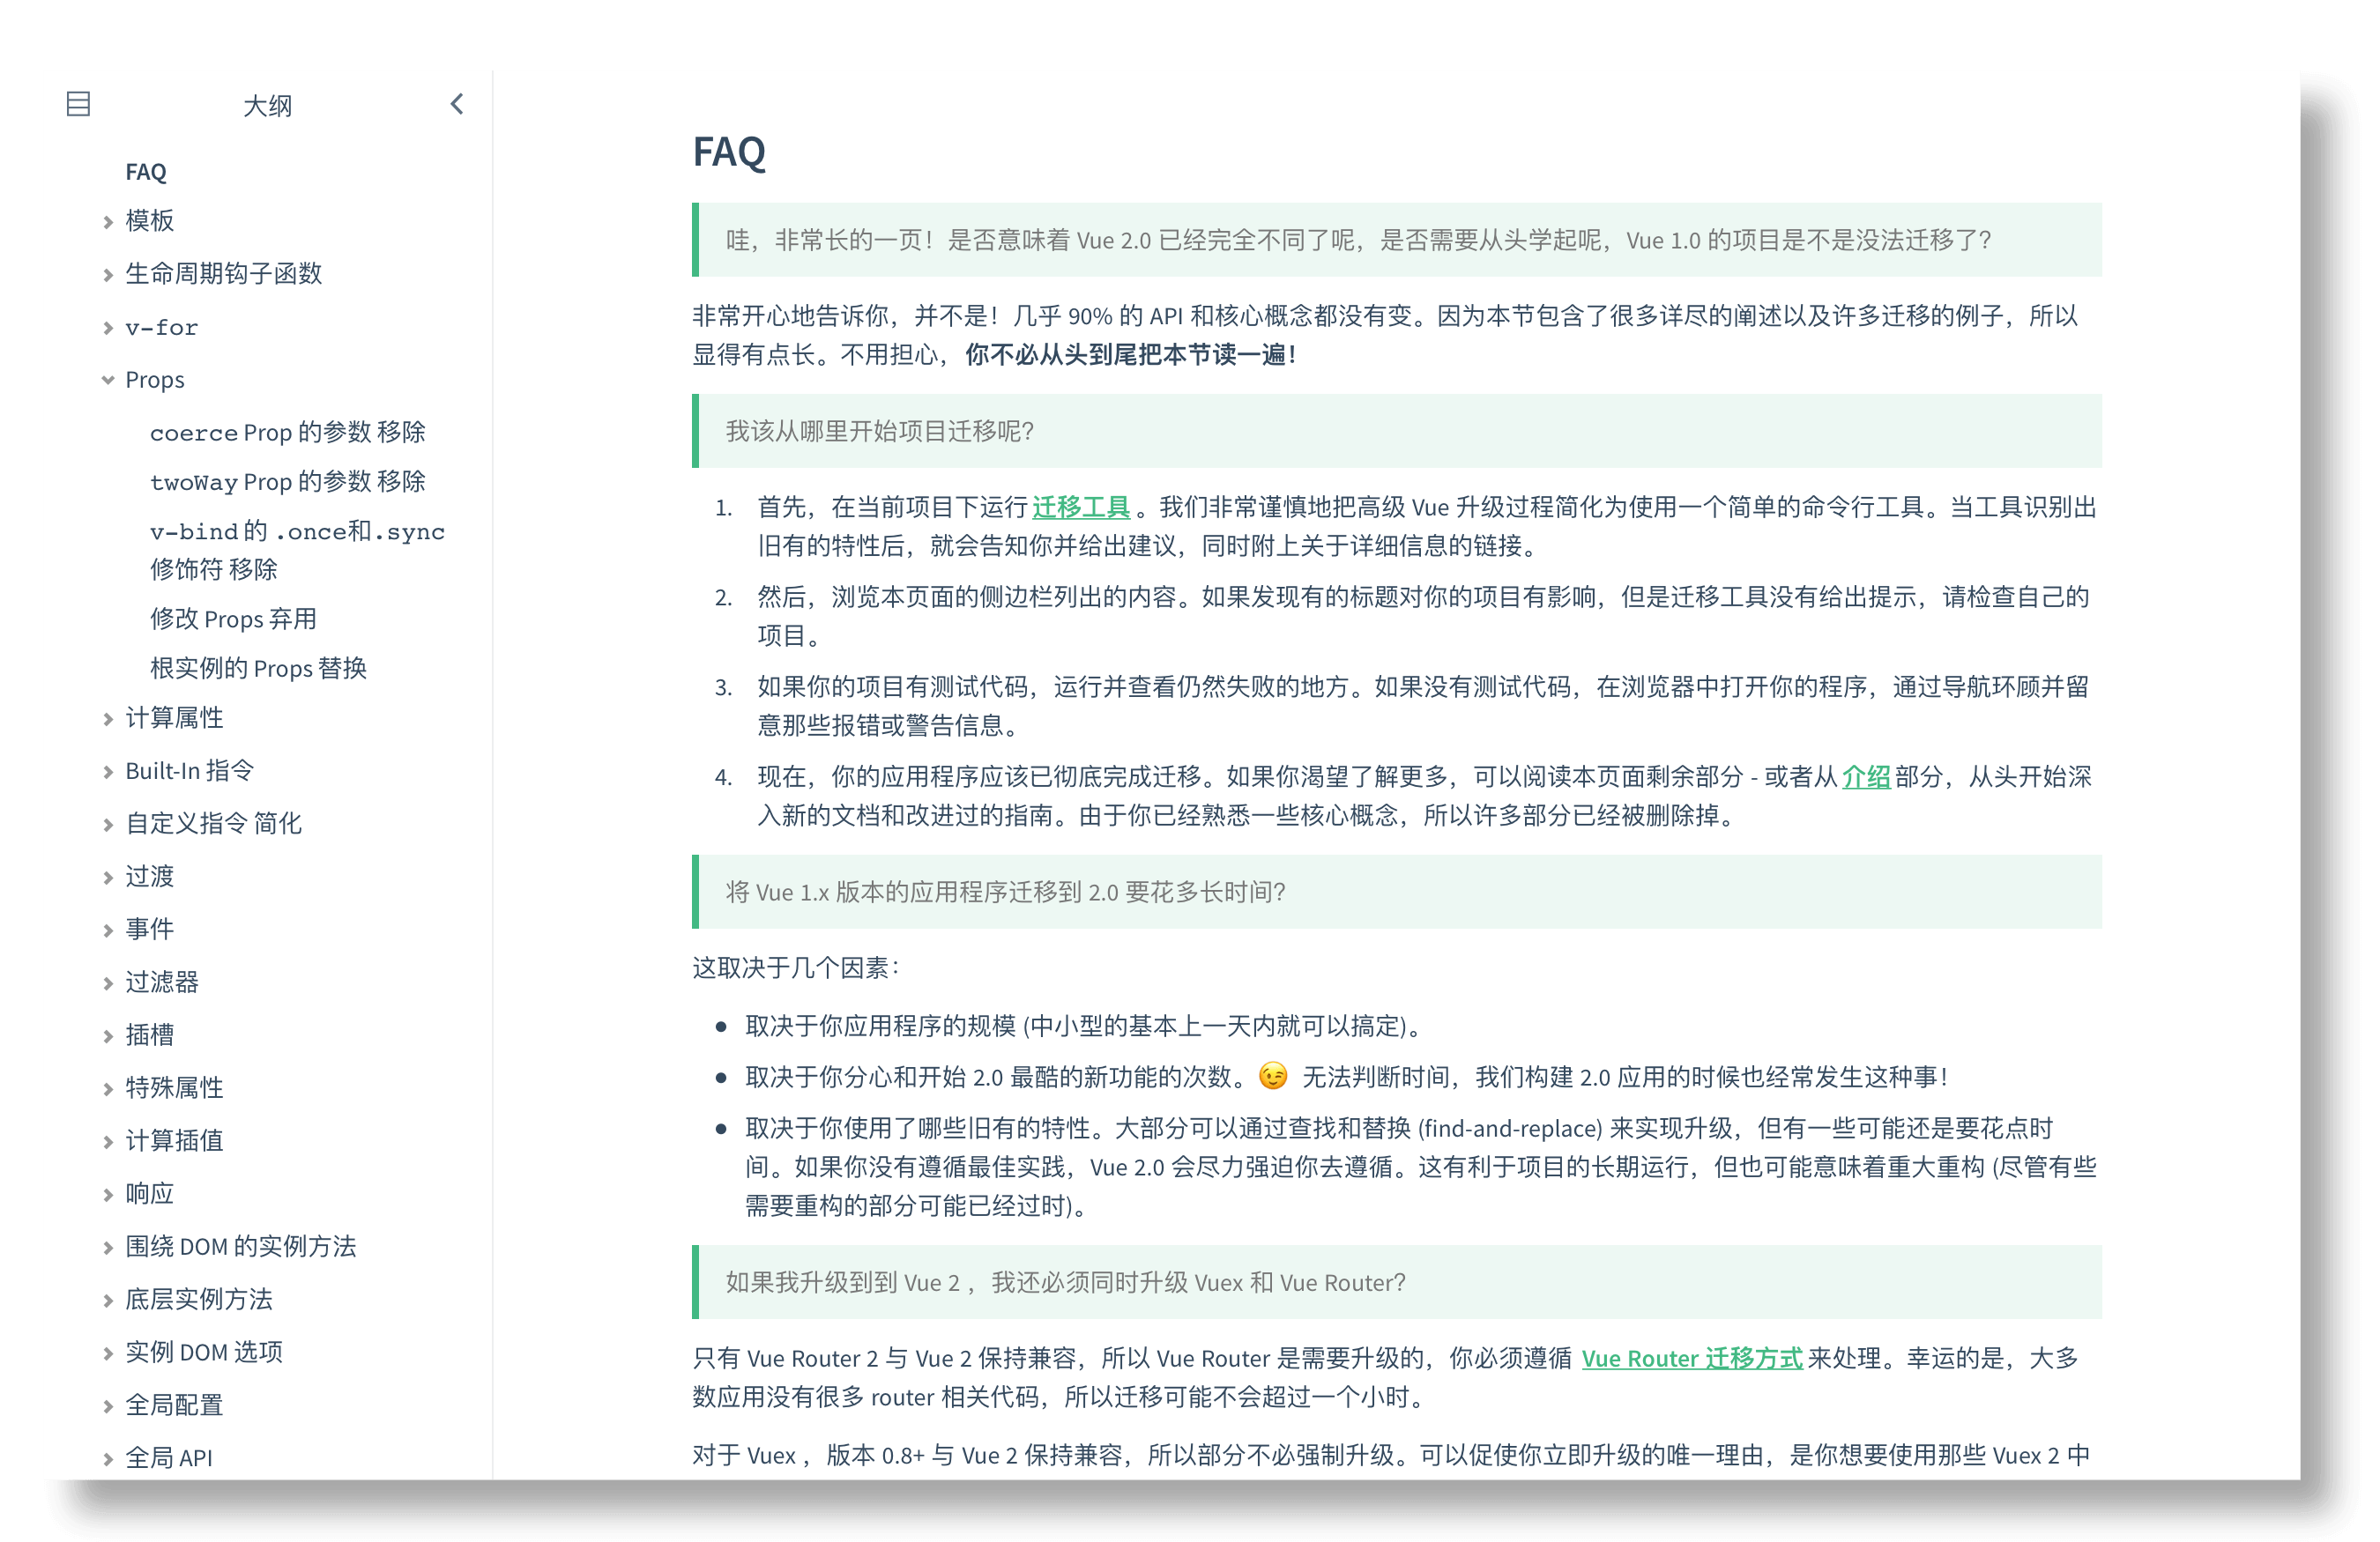This screenshot has width=2380, height=1542.
Task: Select FAQ in the outline
Action: [x=146, y=172]
